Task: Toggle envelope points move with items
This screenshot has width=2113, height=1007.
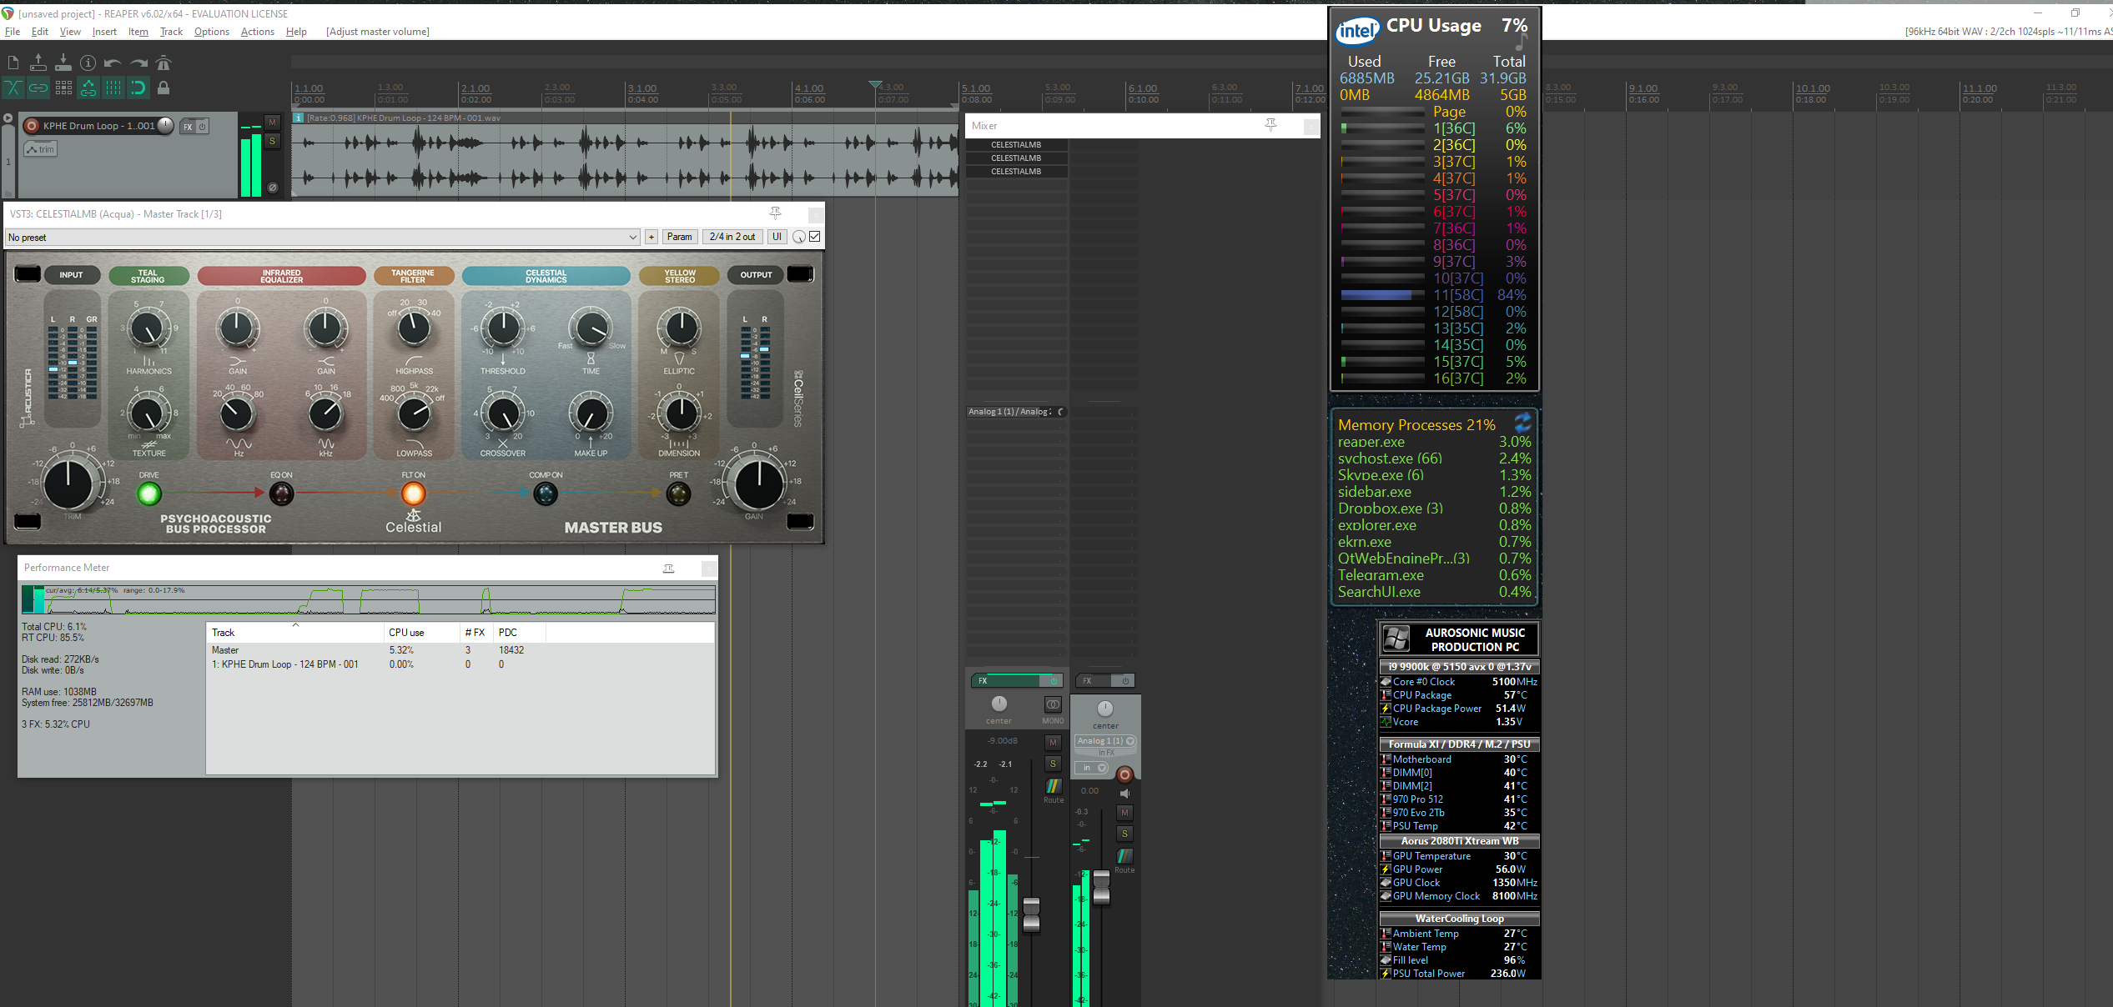Action: 88,88
